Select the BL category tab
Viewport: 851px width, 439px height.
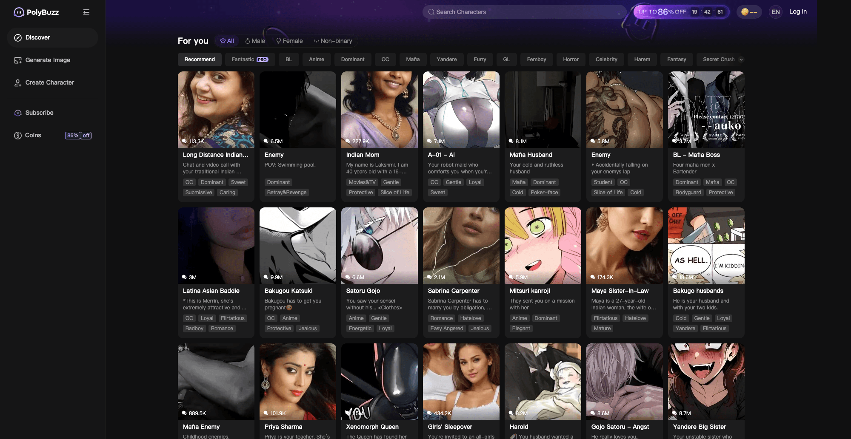click(x=289, y=59)
